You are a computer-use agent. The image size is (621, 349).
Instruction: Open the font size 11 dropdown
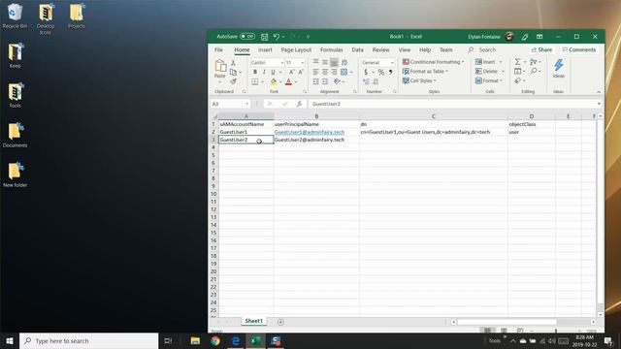pos(302,62)
